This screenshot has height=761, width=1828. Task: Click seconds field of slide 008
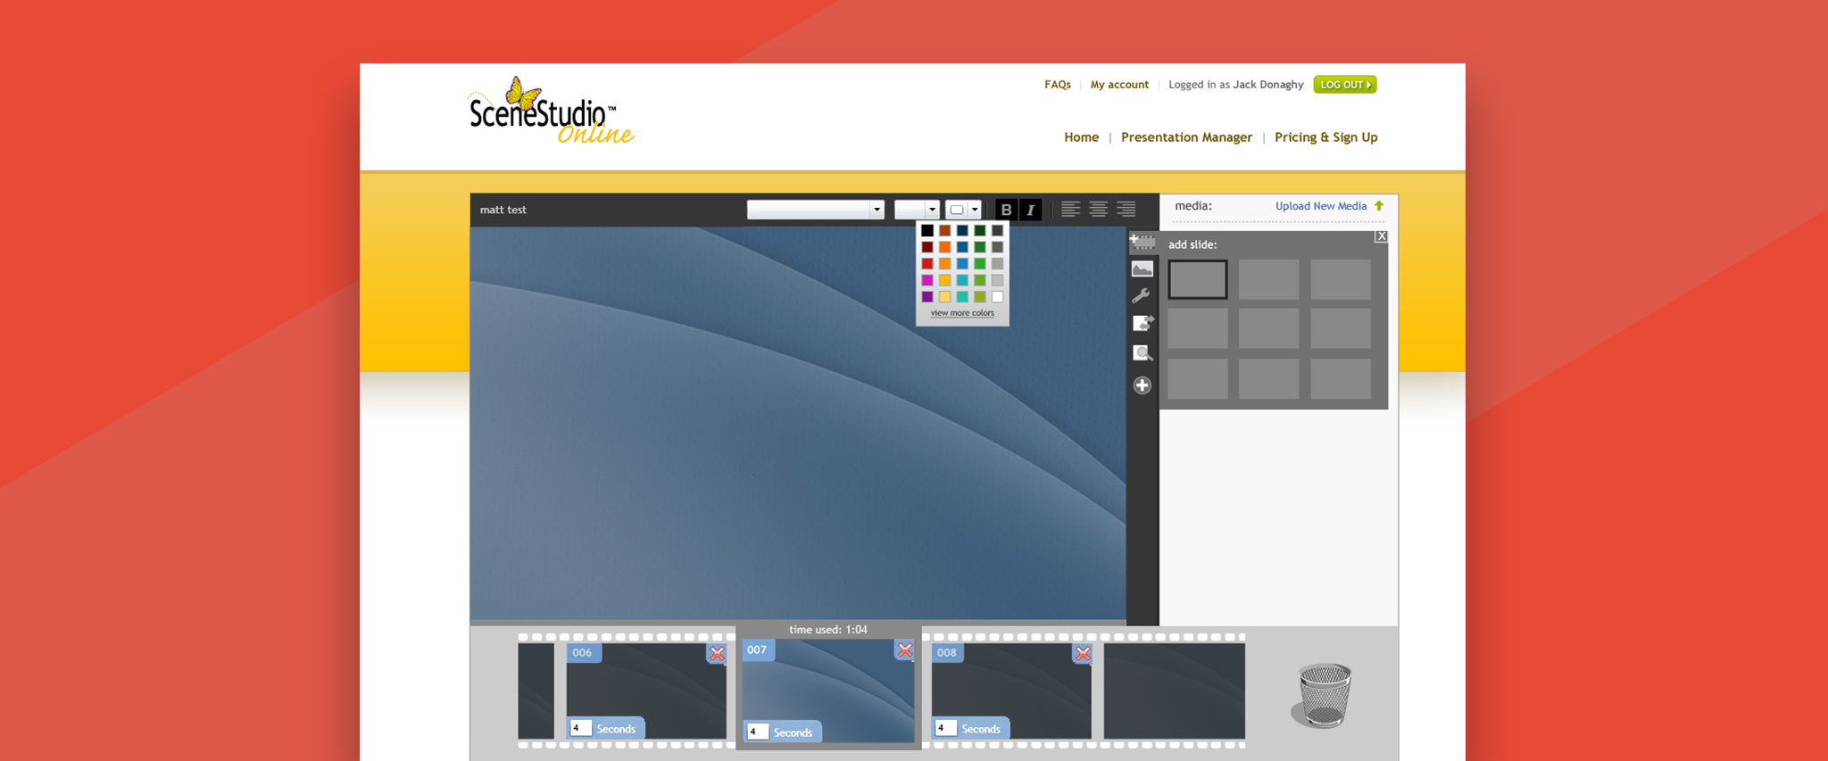pos(945,728)
